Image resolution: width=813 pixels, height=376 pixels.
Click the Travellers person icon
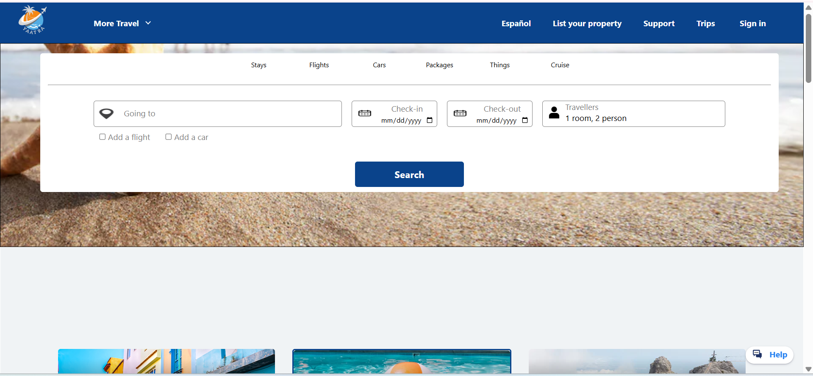coord(554,113)
